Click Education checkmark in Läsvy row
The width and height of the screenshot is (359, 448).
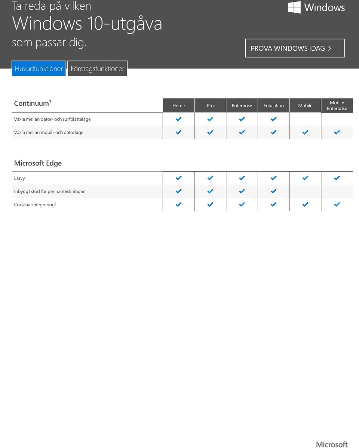click(x=273, y=178)
